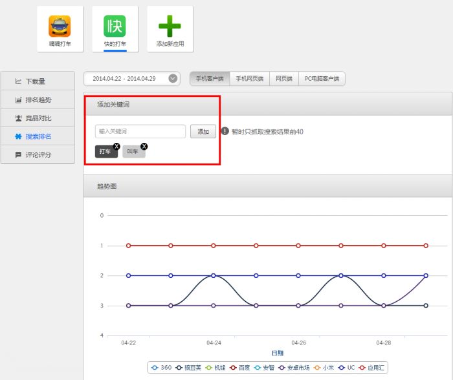Toggle the 安智 legend series

(x=264, y=368)
